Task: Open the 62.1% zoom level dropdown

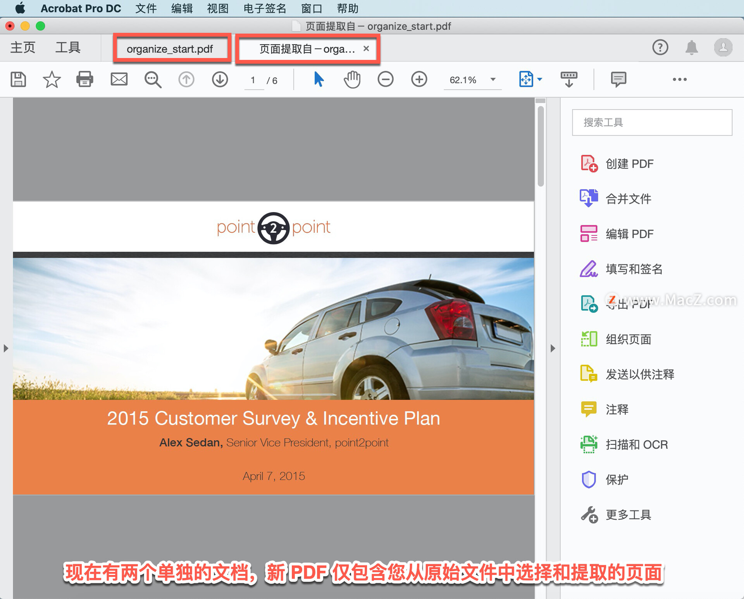Action: pos(493,79)
